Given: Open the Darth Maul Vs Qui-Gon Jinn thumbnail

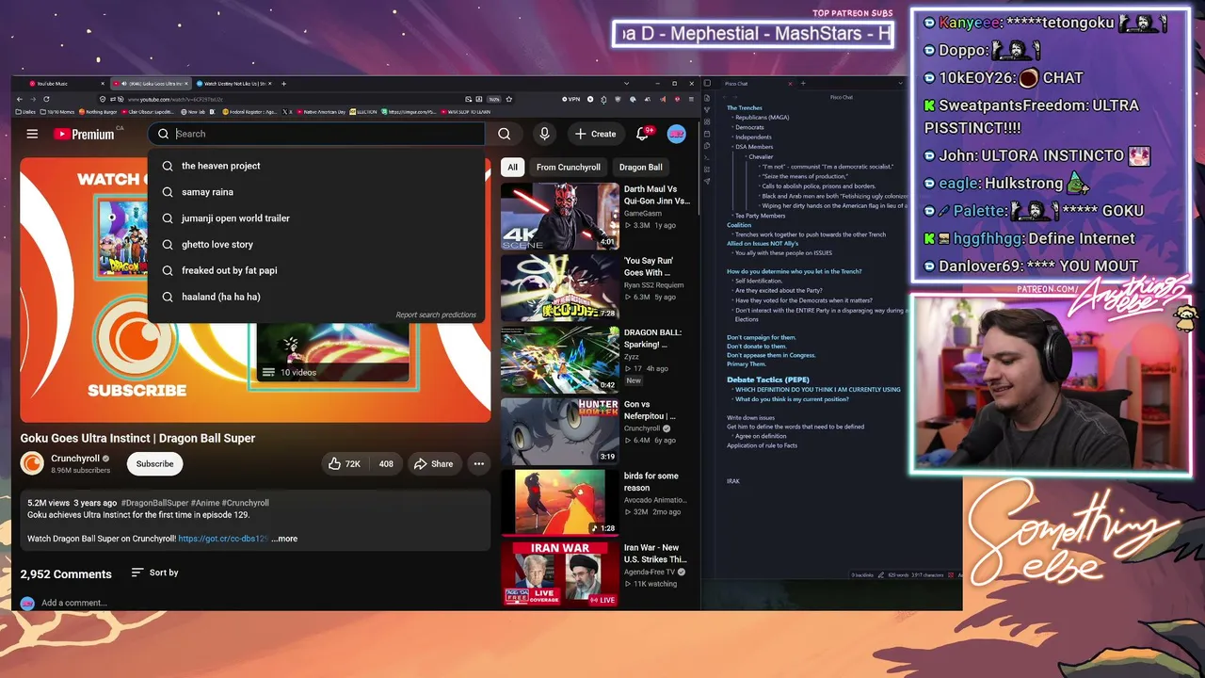Looking at the screenshot, I should click(x=560, y=216).
